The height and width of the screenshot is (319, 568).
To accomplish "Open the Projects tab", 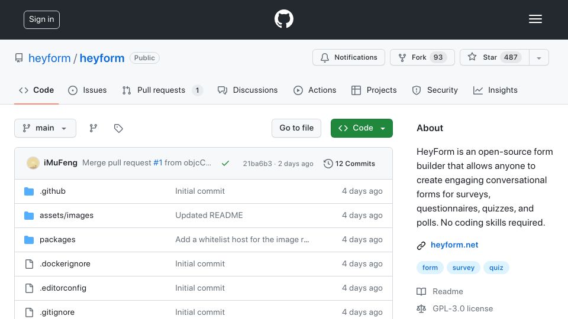I will (x=374, y=90).
